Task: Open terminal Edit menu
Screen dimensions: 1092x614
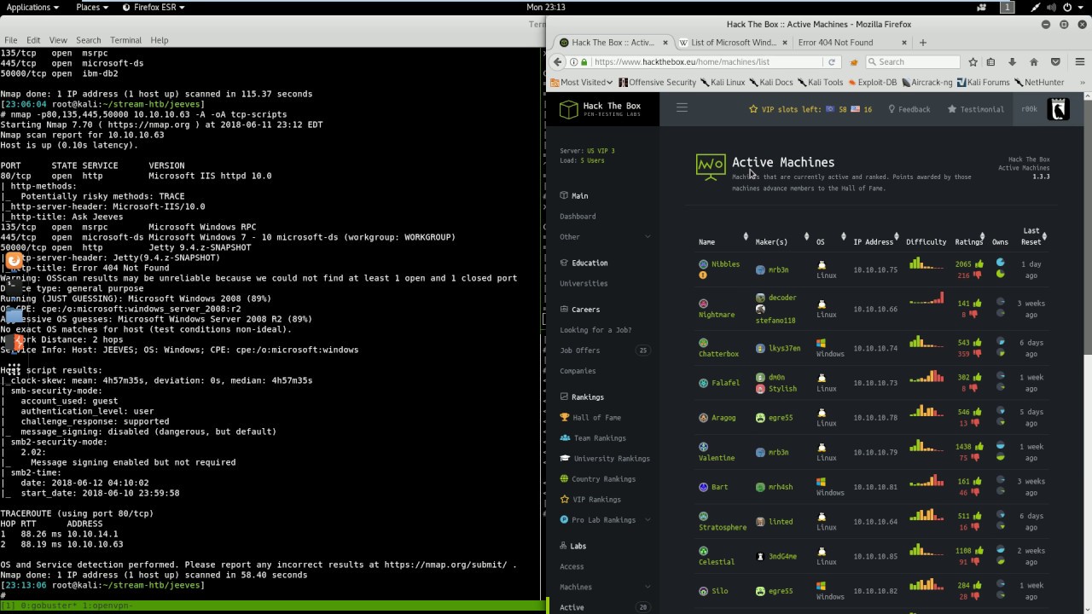Action: (x=33, y=40)
